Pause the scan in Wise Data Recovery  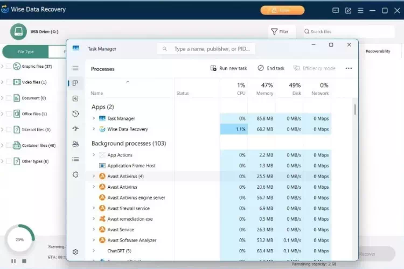[x=13, y=261]
